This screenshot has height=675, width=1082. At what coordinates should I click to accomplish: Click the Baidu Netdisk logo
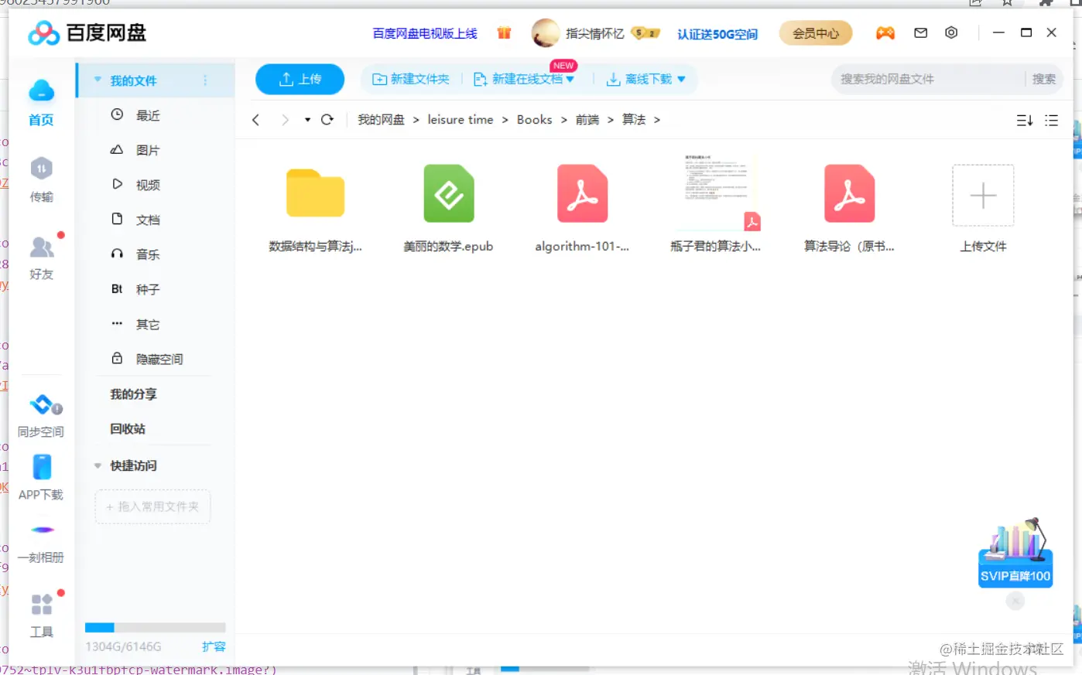tap(87, 33)
